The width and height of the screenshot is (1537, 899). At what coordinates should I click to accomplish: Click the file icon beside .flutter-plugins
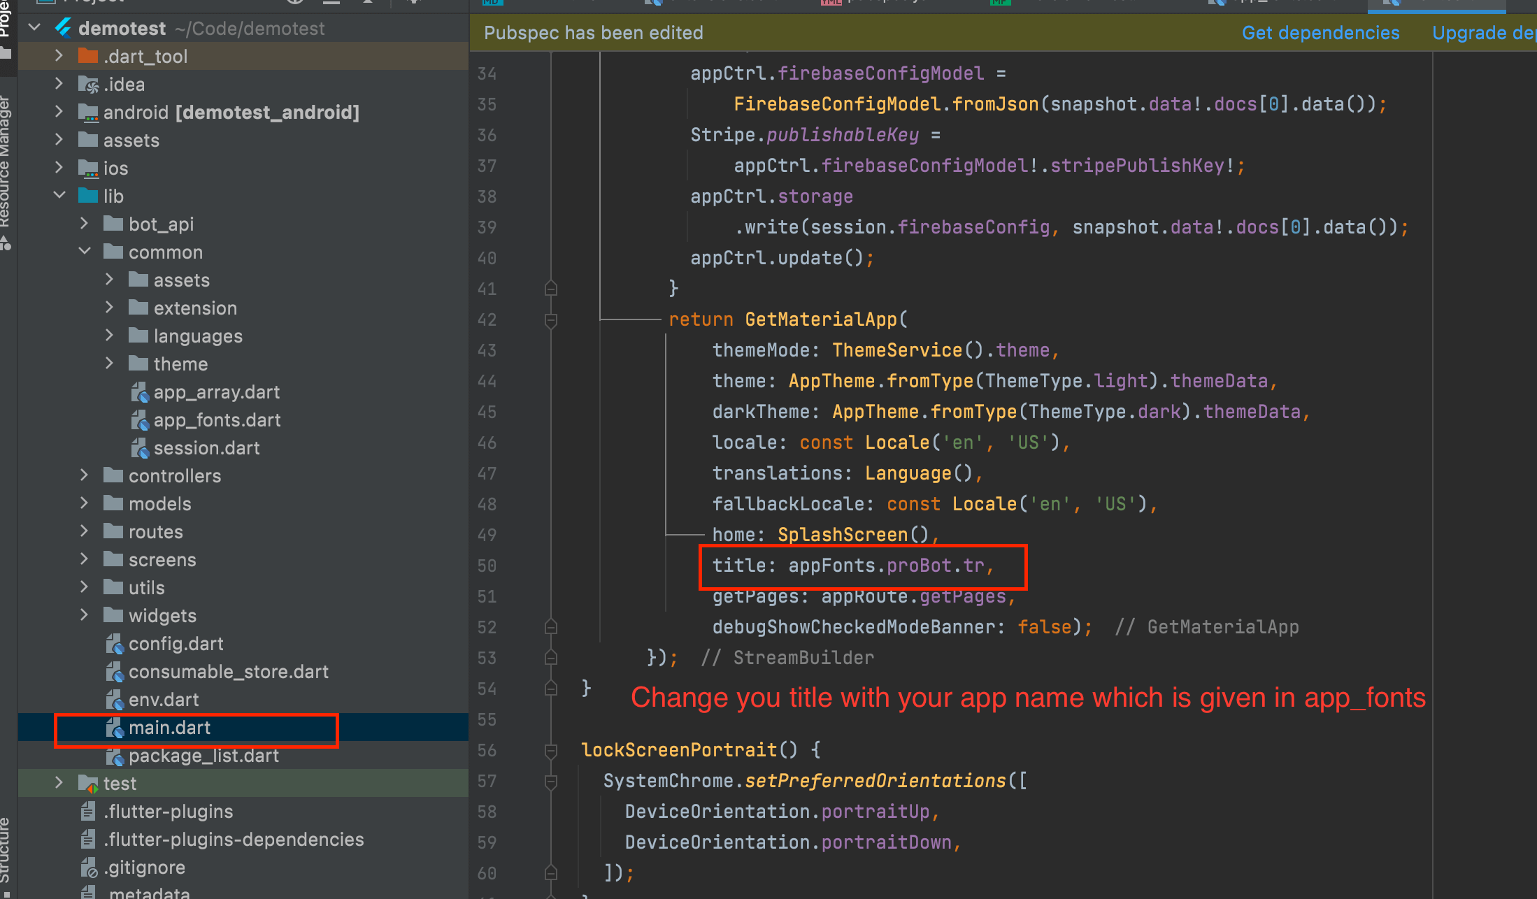click(x=87, y=811)
